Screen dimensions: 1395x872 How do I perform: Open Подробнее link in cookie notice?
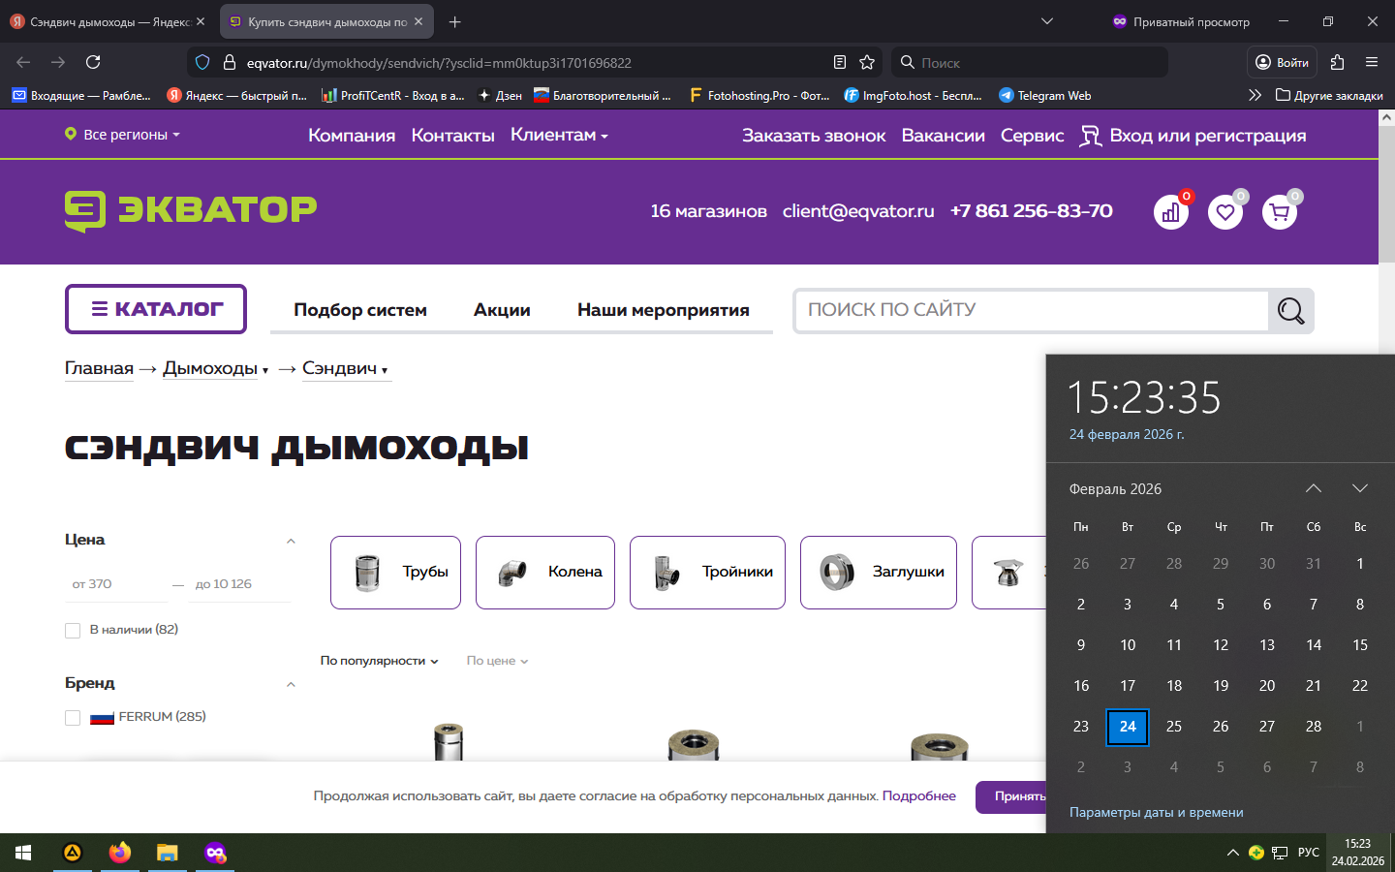pyautogui.click(x=918, y=795)
